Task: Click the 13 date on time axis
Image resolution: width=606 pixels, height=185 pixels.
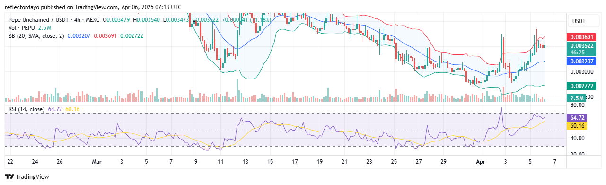Action: (x=245, y=162)
